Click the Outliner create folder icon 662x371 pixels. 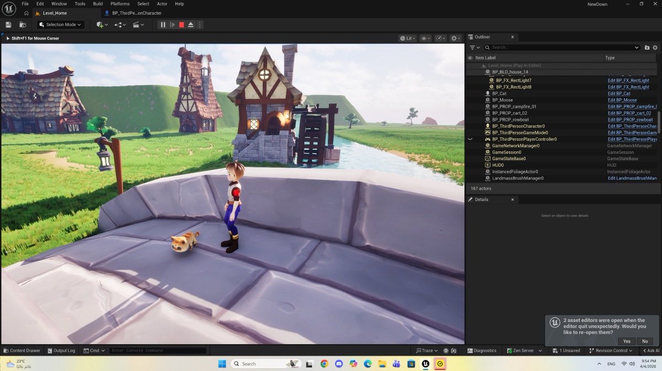pyautogui.click(x=647, y=48)
